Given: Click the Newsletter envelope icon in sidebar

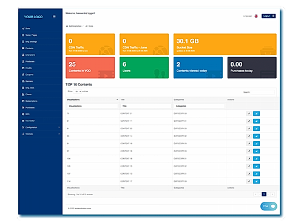Looking at the screenshot, I should [23, 121].
